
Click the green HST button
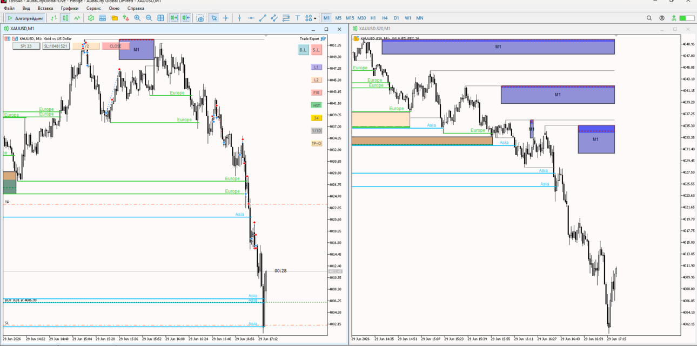click(317, 105)
